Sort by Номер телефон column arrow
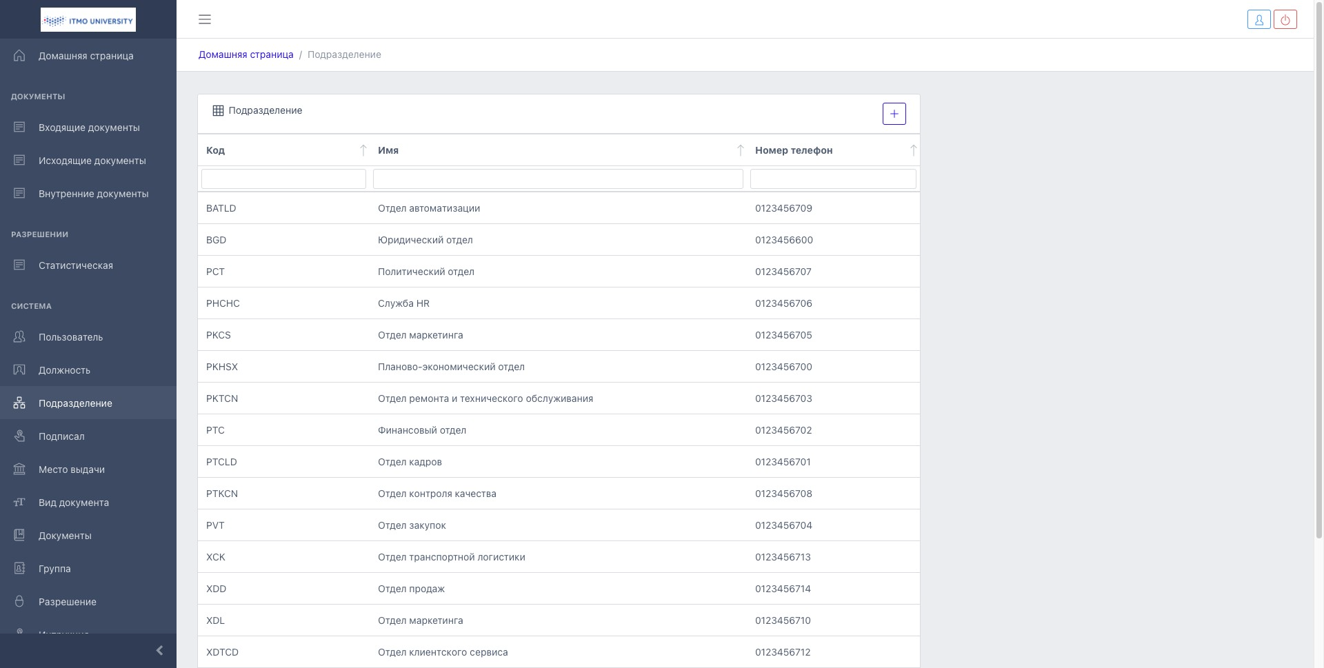Image resolution: width=1324 pixels, height=668 pixels. click(913, 150)
